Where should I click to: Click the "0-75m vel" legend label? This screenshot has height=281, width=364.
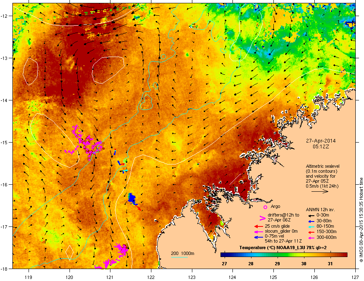(274, 236)
